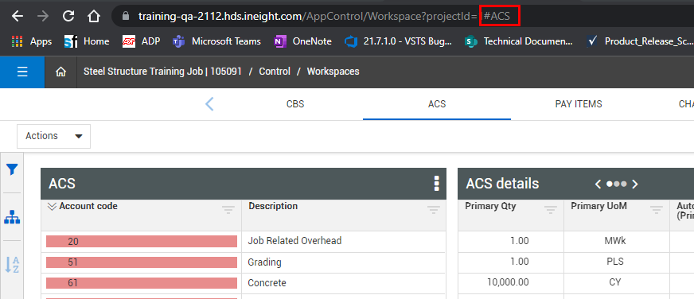Open the filter funnel in sidebar
The height and width of the screenshot is (299, 694).
(x=12, y=169)
